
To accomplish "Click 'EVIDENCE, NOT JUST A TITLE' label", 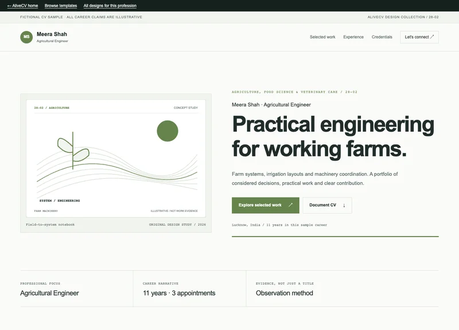I will pos(285,283).
